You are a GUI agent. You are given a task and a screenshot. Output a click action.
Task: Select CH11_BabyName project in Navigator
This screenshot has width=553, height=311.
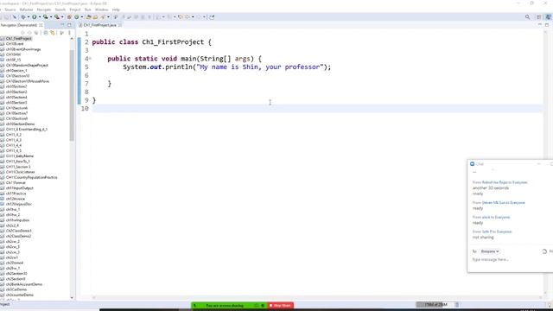tap(20, 155)
